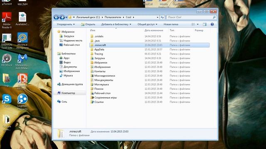
Task: Click the Malwarebytes Anti-Malware desktop icon
Action: click(x=22, y=62)
